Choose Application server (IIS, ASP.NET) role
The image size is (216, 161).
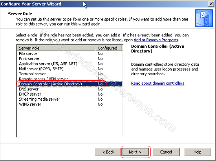[x=70, y=64]
